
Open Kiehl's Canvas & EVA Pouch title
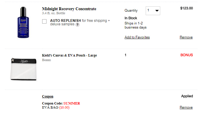tap(69, 55)
